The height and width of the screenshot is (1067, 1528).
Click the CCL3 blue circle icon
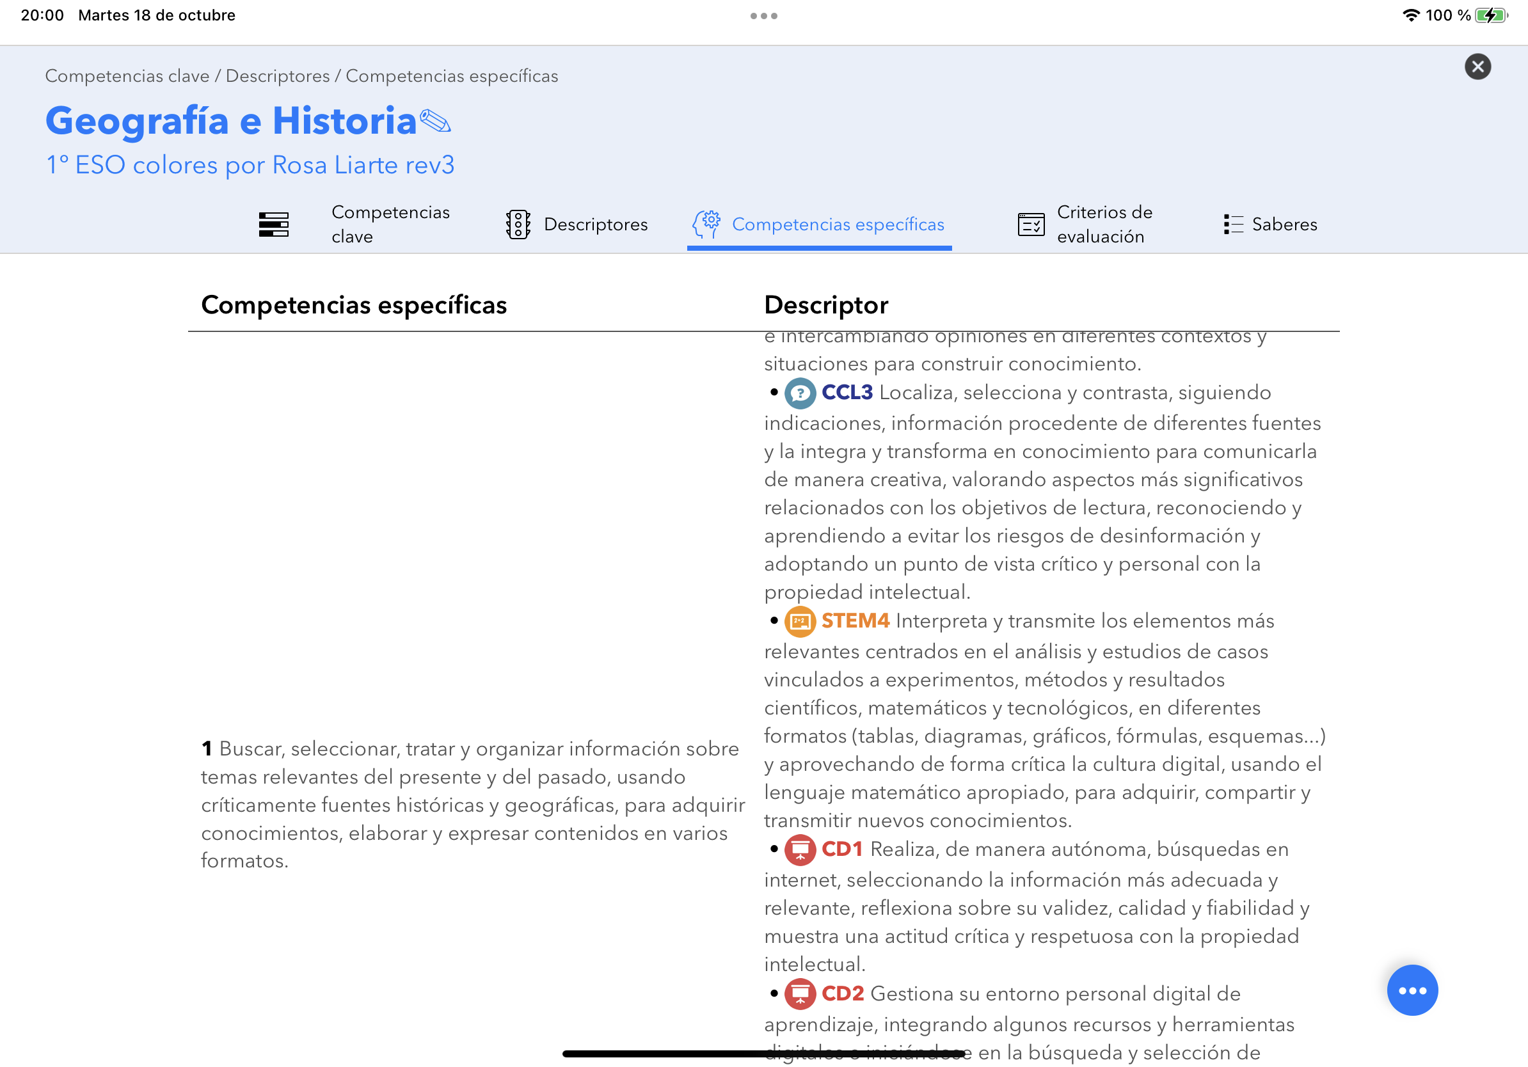pyautogui.click(x=800, y=393)
